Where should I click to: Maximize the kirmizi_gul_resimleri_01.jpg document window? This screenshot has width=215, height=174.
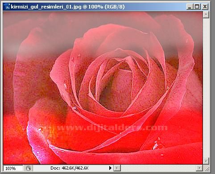pyautogui.click(x=197, y=7)
